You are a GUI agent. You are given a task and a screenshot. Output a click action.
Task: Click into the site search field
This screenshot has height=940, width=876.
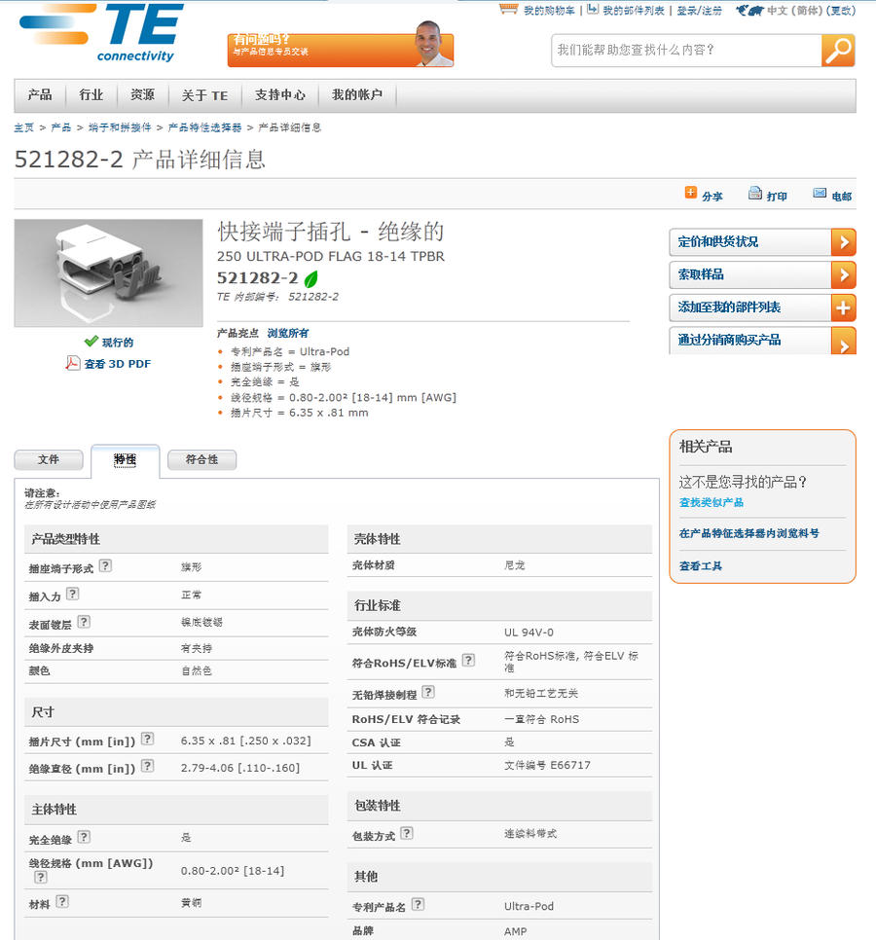(686, 51)
